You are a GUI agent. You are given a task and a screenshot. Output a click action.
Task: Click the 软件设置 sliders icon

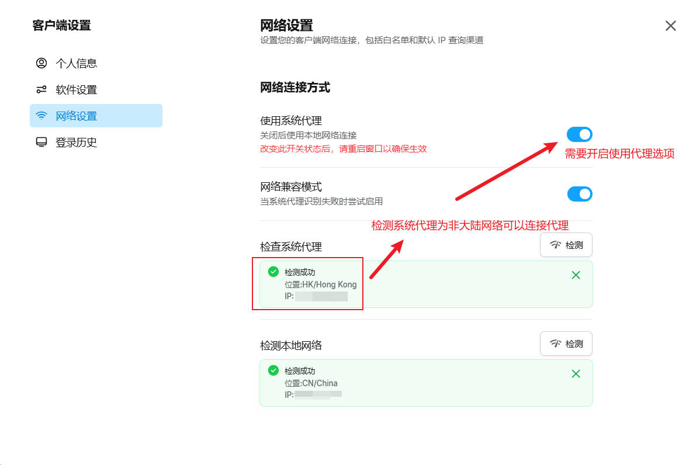pyautogui.click(x=41, y=89)
